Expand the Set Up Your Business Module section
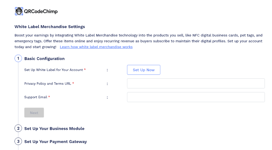Screen dimensions: 272x150 click(x=54, y=128)
